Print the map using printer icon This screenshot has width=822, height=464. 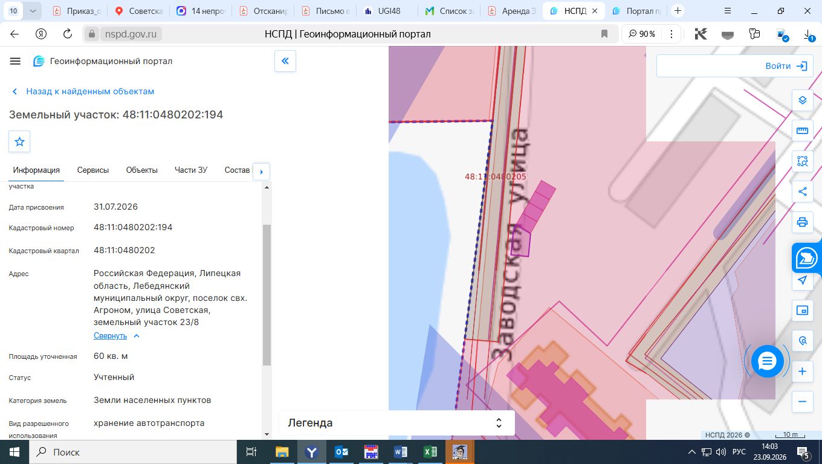[x=803, y=222]
